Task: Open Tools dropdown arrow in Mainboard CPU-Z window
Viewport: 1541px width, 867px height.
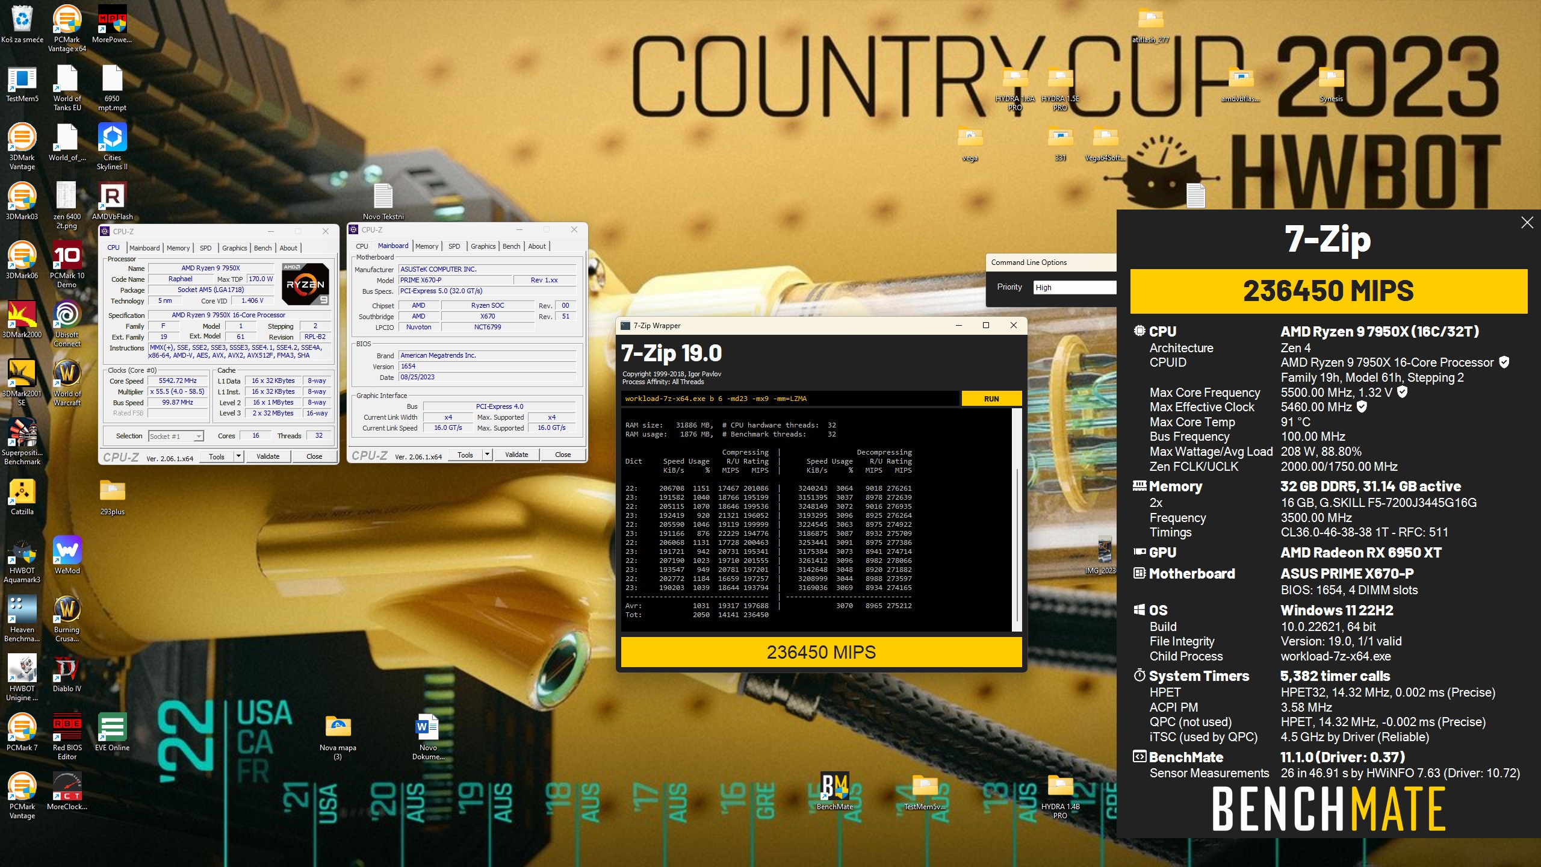Action: tap(487, 455)
